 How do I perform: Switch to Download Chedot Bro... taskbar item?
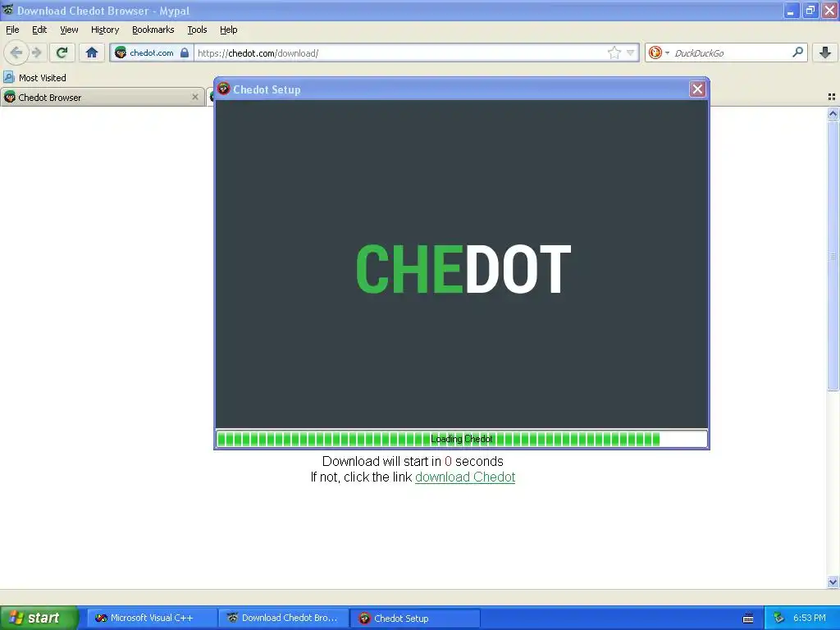tap(283, 618)
